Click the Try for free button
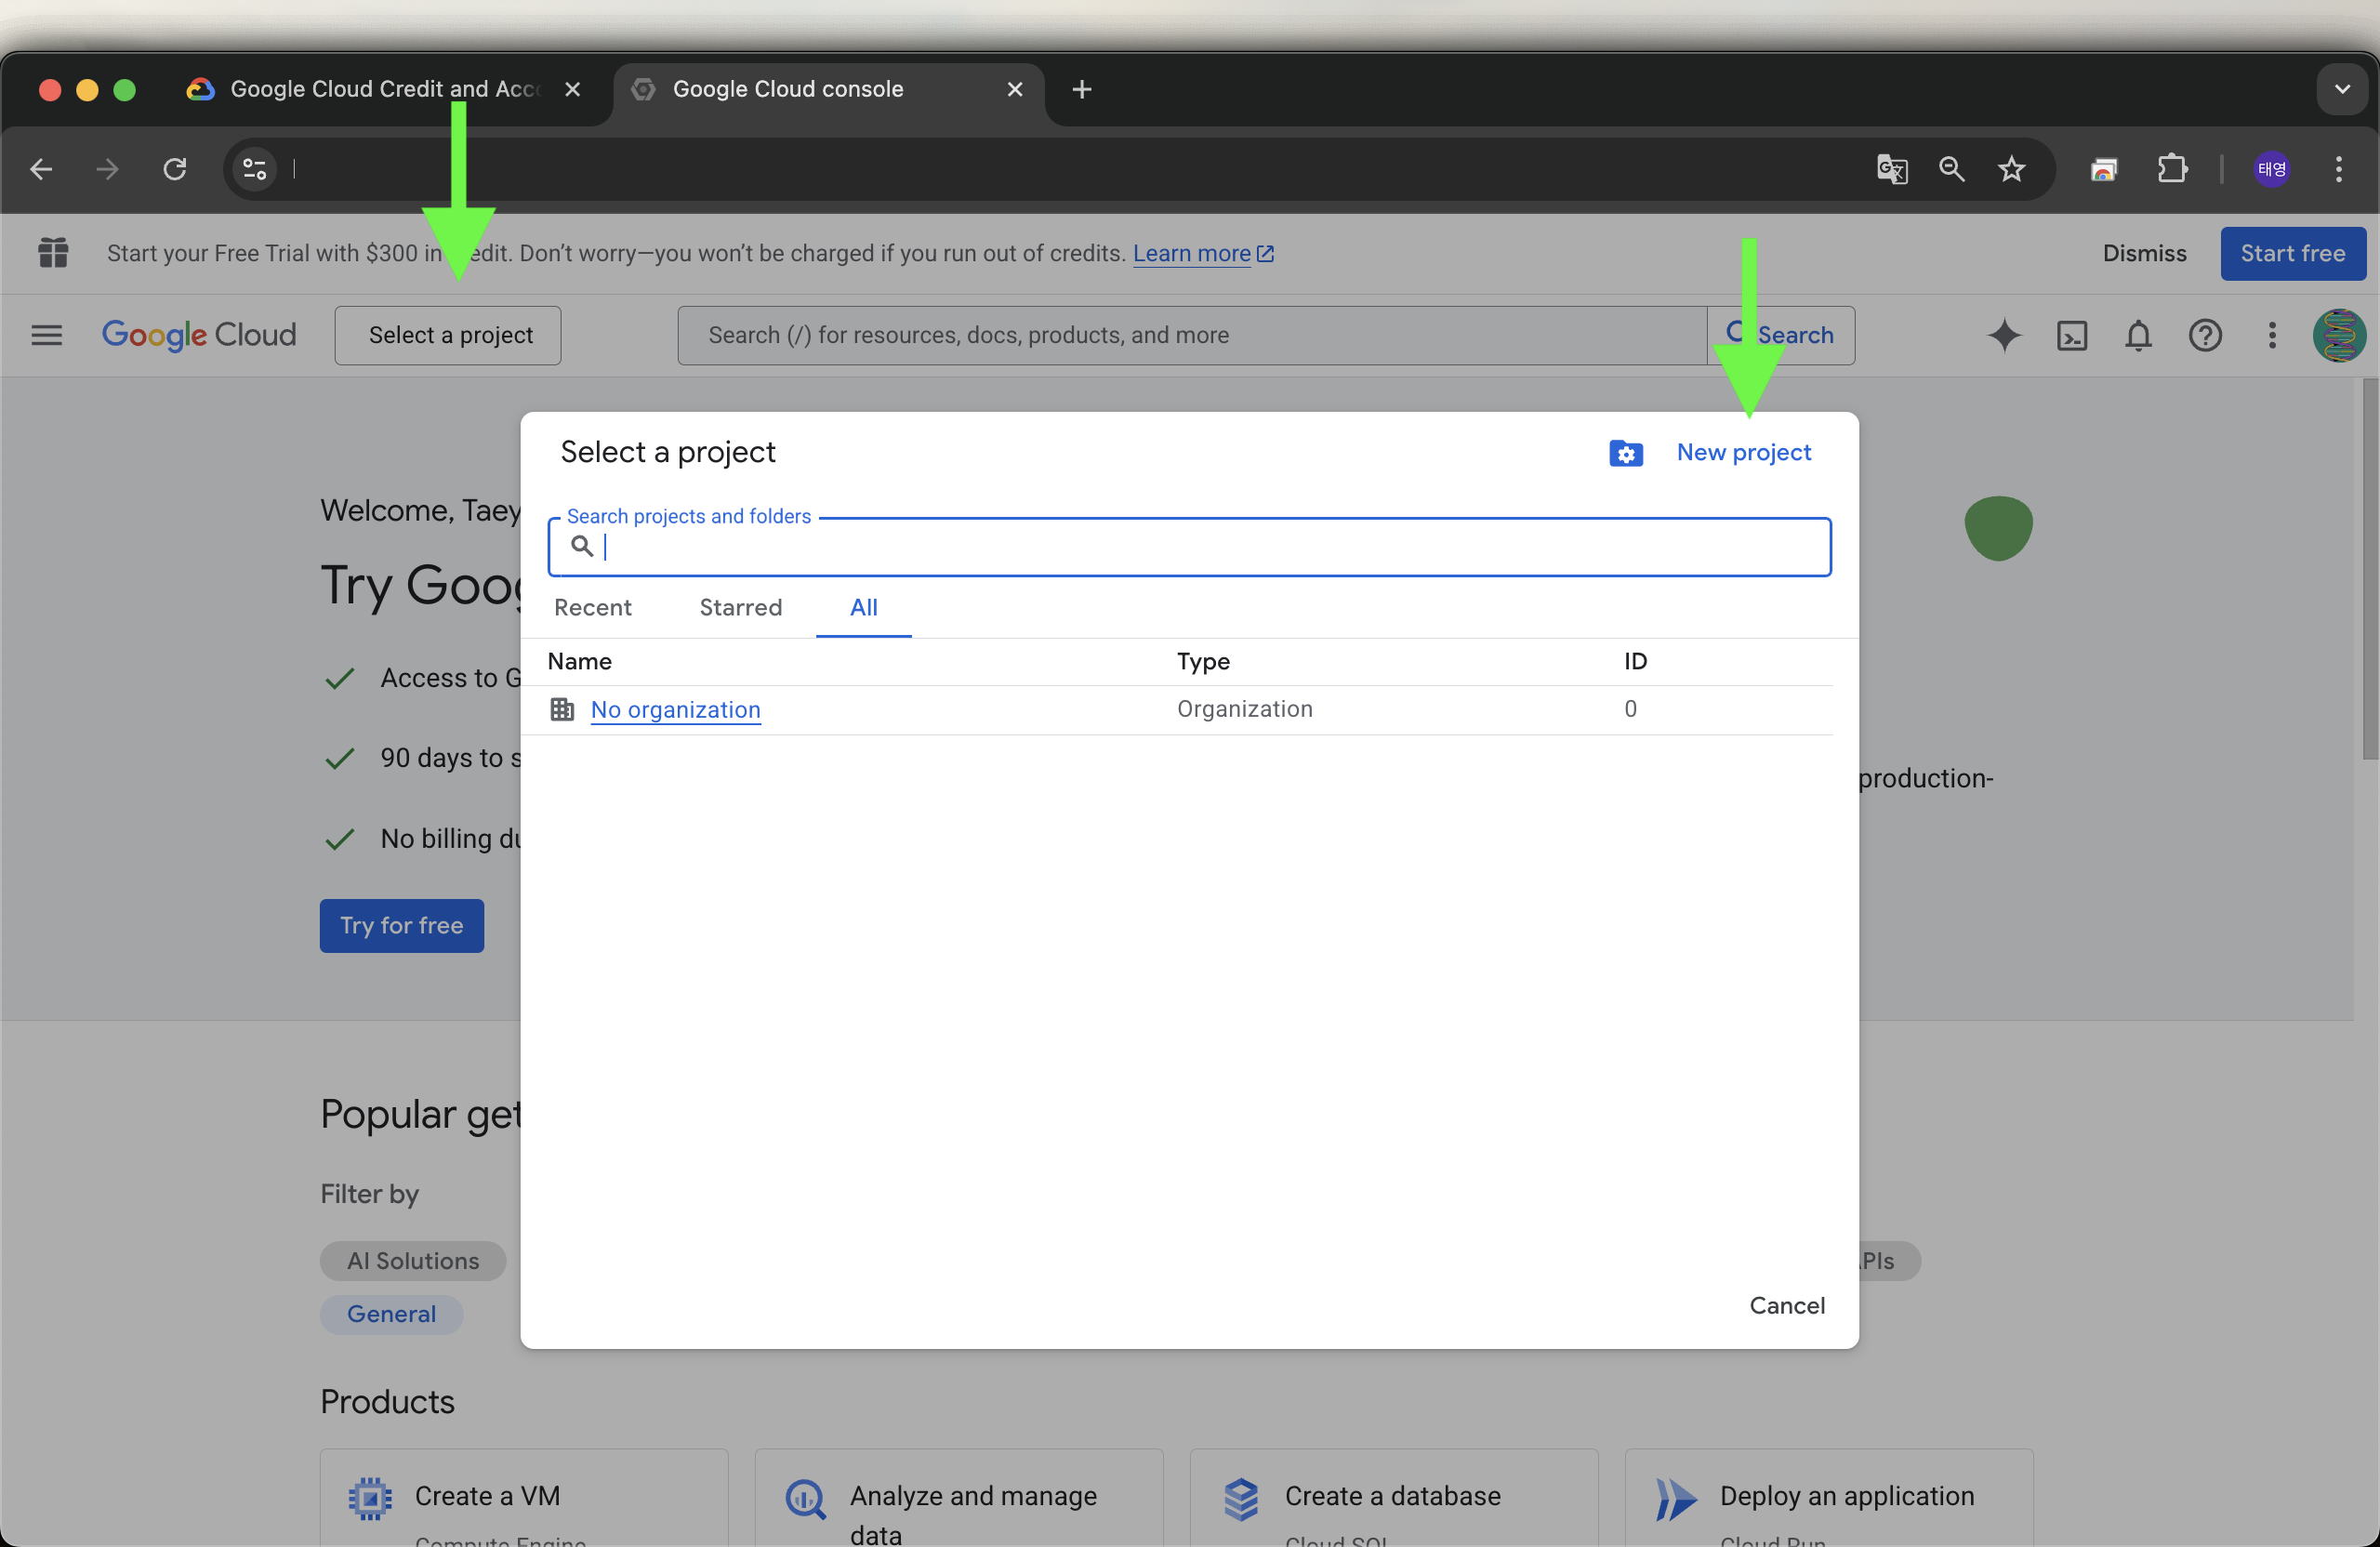Screen dimensions: 2380x1547 (x=401, y=925)
